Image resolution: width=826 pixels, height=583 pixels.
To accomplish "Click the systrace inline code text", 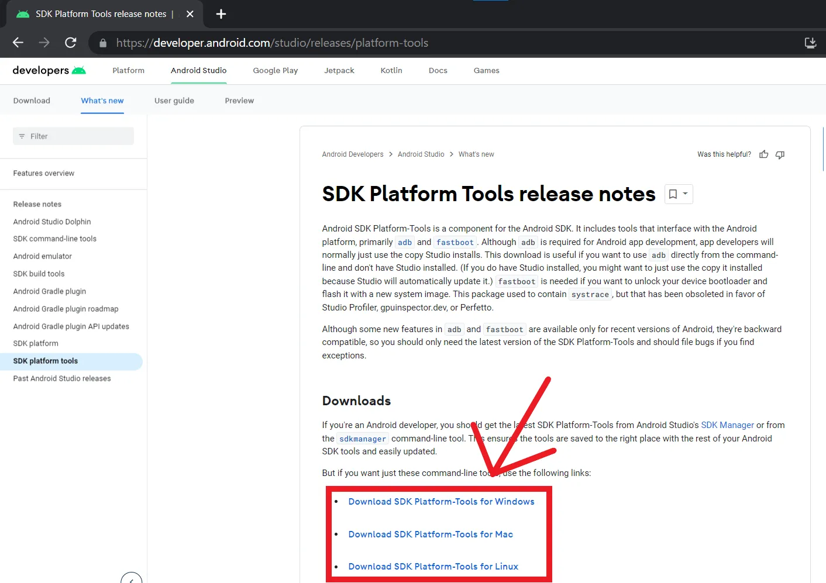I will [x=590, y=294].
